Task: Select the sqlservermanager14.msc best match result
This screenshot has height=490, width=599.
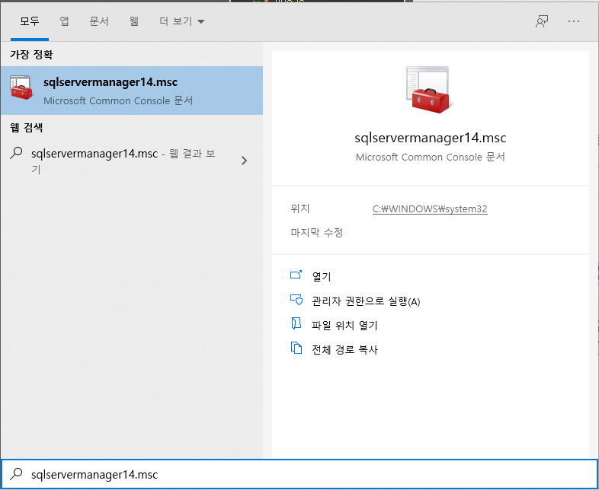Action: pyautogui.click(x=131, y=91)
